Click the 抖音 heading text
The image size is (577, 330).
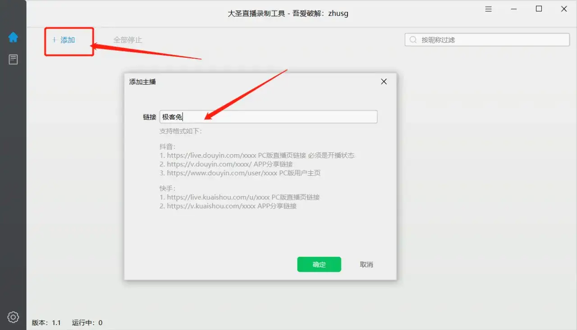point(167,147)
